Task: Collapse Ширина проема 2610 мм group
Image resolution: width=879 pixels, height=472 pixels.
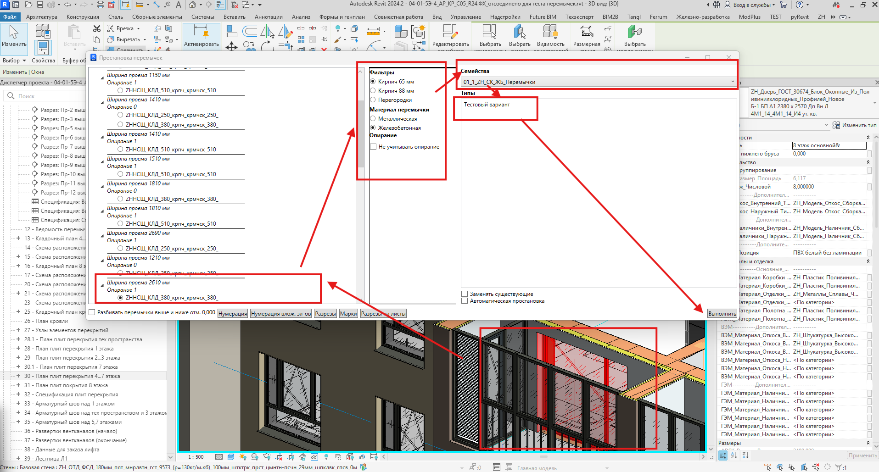Action: point(102,285)
